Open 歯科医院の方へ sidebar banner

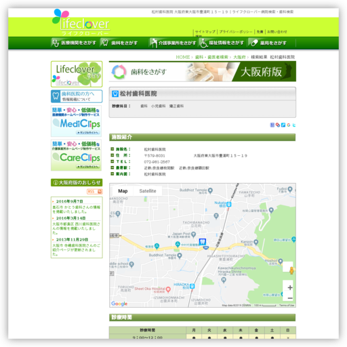point(77,96)
